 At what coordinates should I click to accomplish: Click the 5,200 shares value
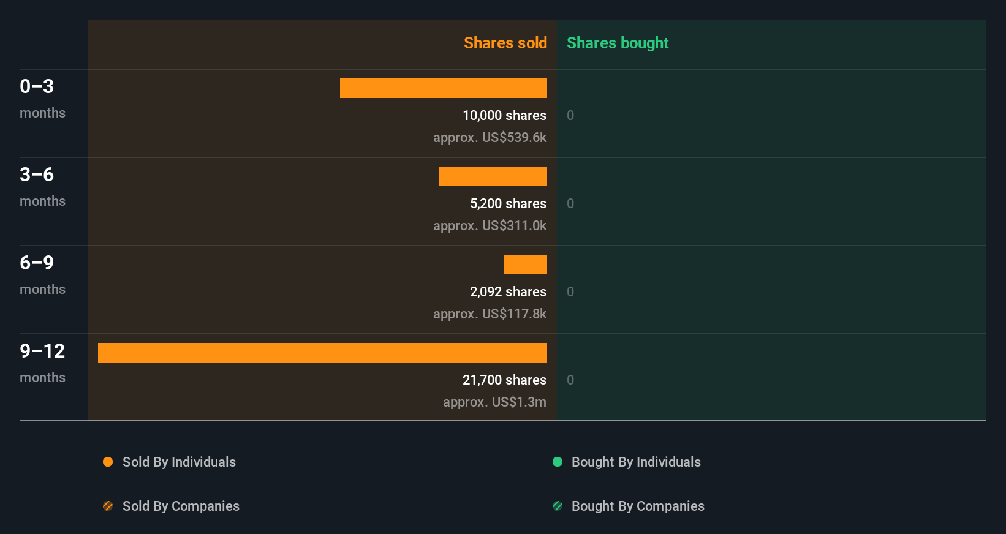click(x=508, y=203)
